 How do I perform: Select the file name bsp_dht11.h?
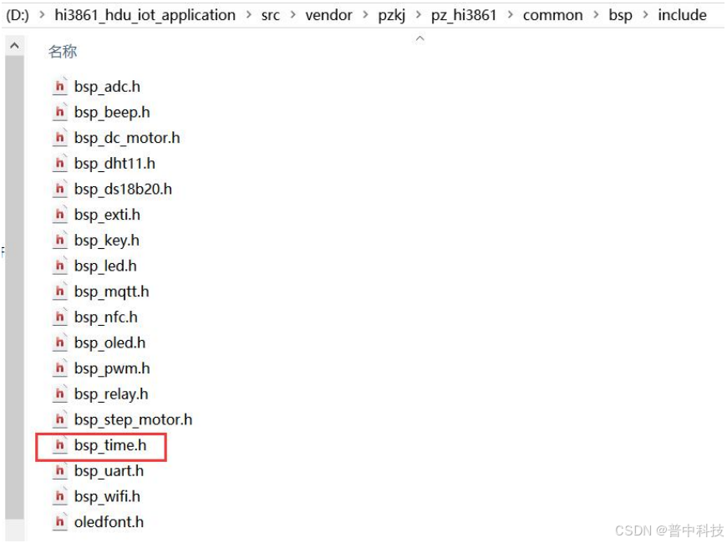(x=114, y=164)
